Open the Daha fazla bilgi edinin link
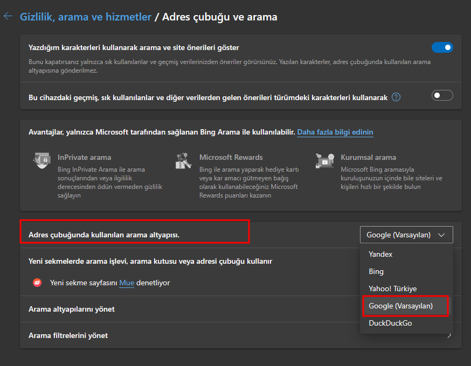The width and height of the screenshot is (471, 366). [x=335, y=132]
